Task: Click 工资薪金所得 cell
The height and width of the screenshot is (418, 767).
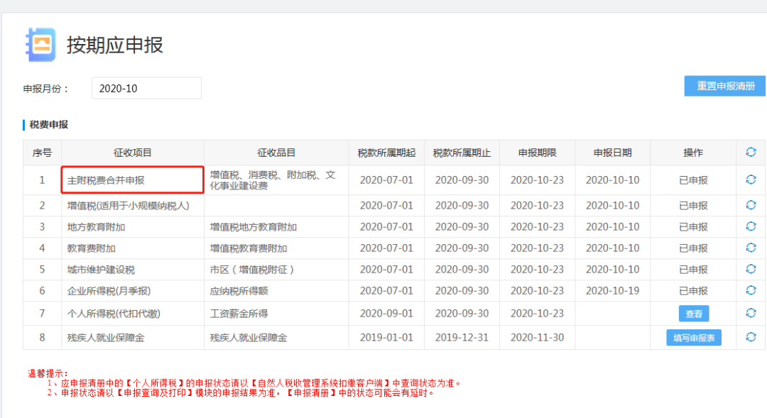Action: point(276,314)
